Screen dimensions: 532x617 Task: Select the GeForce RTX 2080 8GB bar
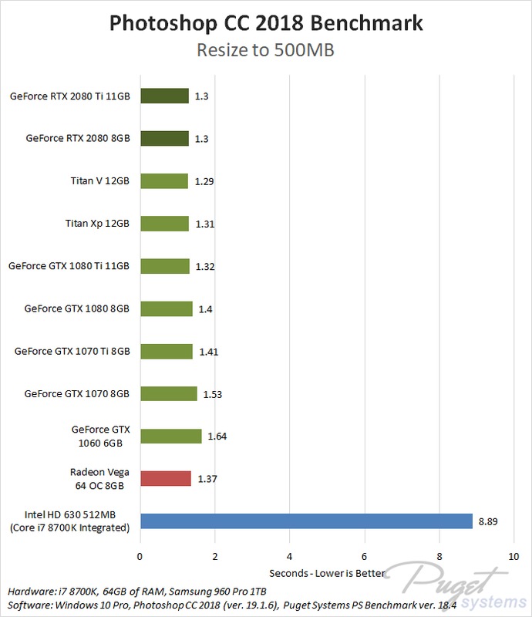click(164, 139)
